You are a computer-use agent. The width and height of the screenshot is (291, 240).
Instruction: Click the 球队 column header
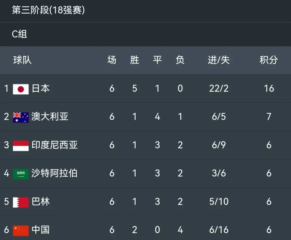click(22, 60)
